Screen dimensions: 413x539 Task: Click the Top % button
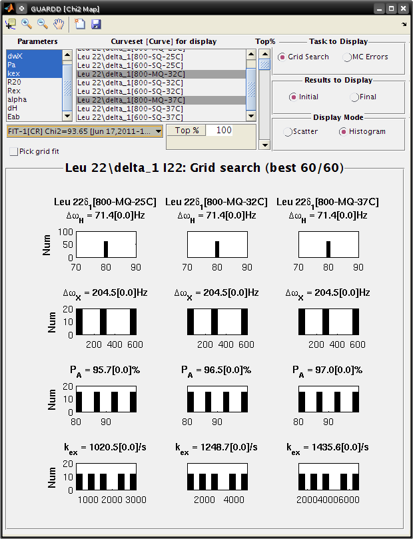coord(187,131)
